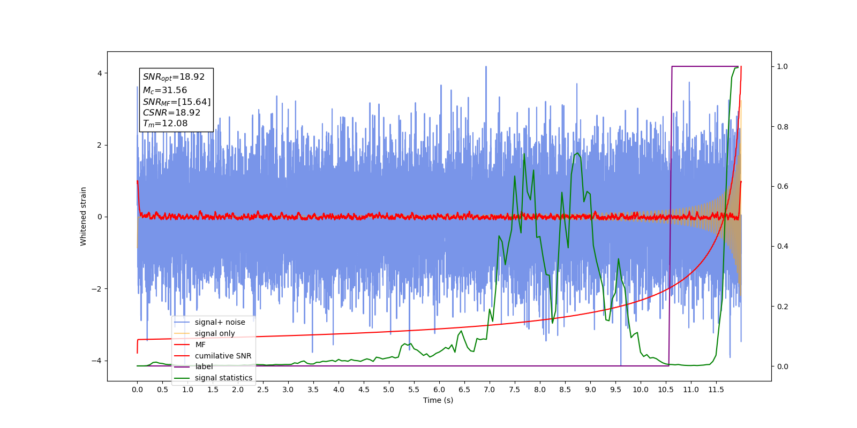The width and height of the screenshot is (857, 428).
Task: Click the right y-axis tick label 0.8
Action: (x=783, y=127)
